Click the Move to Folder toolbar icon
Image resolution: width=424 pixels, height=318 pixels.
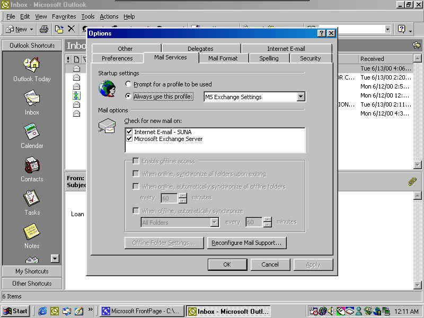(59, 29)
